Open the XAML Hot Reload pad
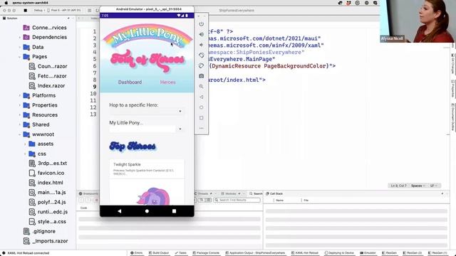The width and height of the screenshot is (456, 256). 305,253
